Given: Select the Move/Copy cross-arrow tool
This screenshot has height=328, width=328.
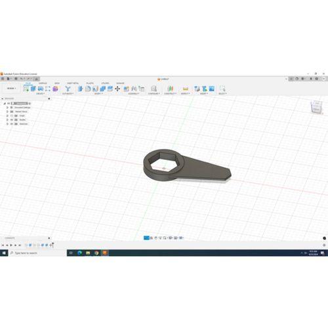Looking at the screenshot, I should point(117,89).
